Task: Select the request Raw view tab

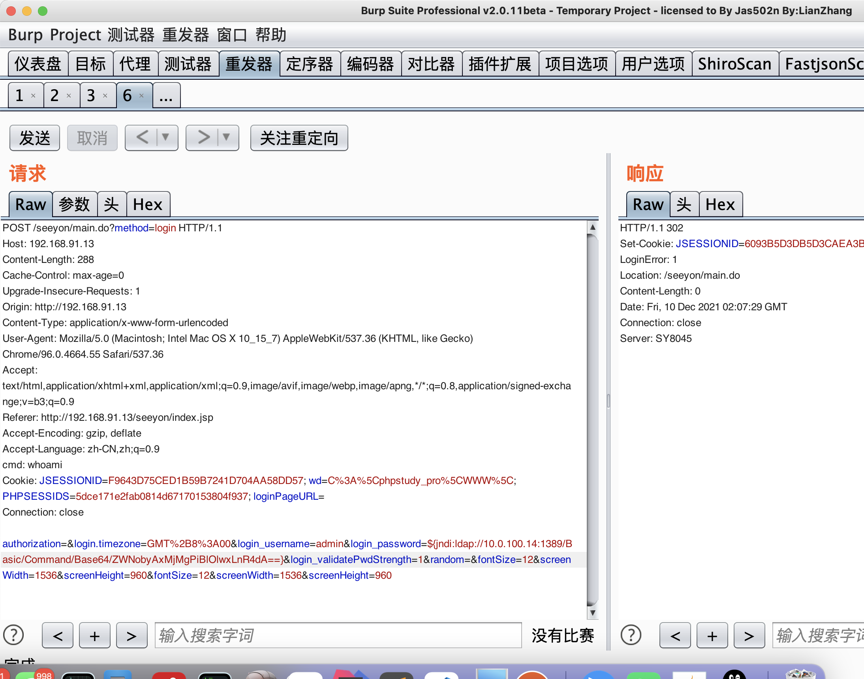Action: pyautogui.click(x=31, y=204)
